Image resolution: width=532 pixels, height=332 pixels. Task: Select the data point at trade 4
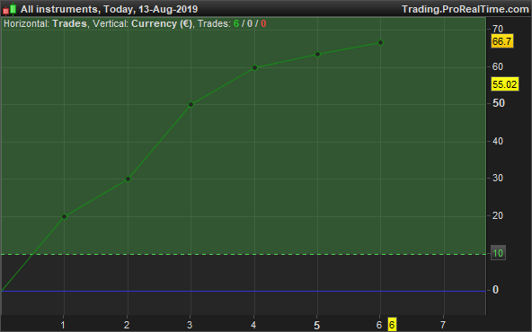[255, 67]
